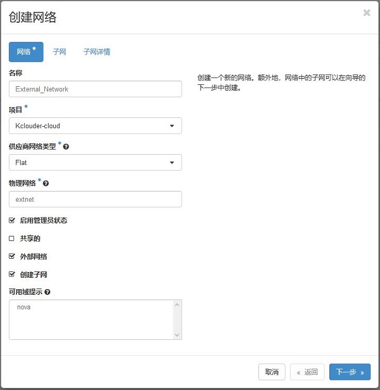Uncheck the 启用管理员状态 checkbox
Screen dimensions: 380x390
pyautogui.click(x=11, y=221)
